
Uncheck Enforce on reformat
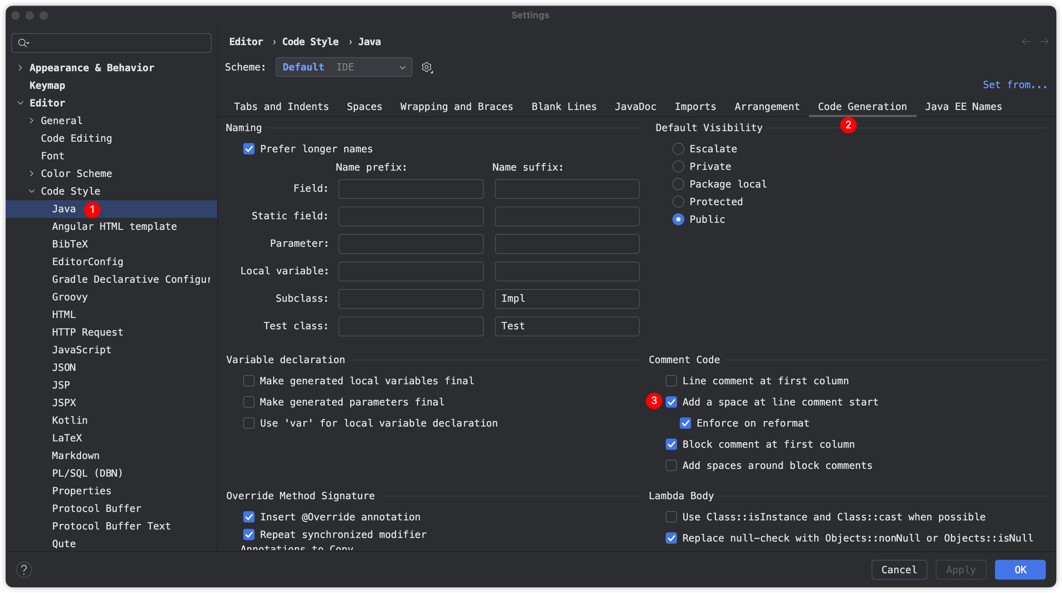coord(685,423)
